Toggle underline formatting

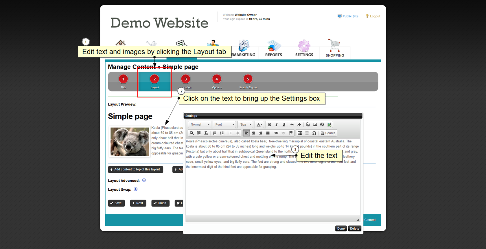tap(284, 125)
